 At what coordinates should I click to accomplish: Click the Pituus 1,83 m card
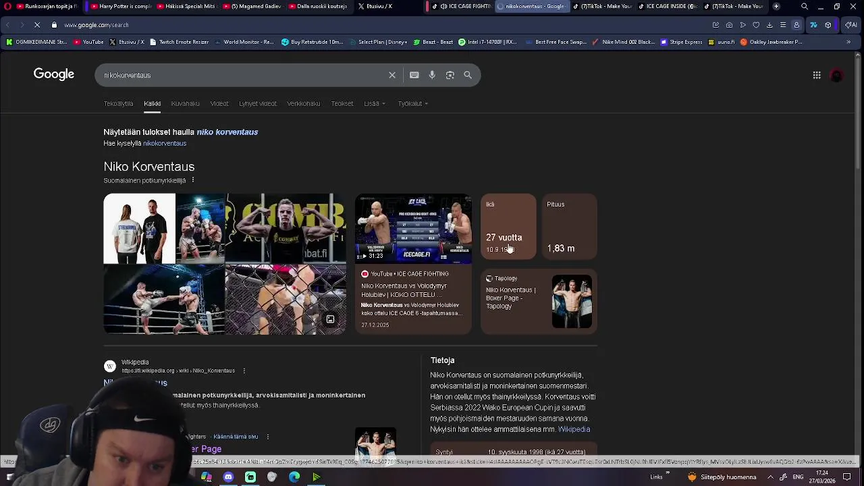(x=570, y=227)
